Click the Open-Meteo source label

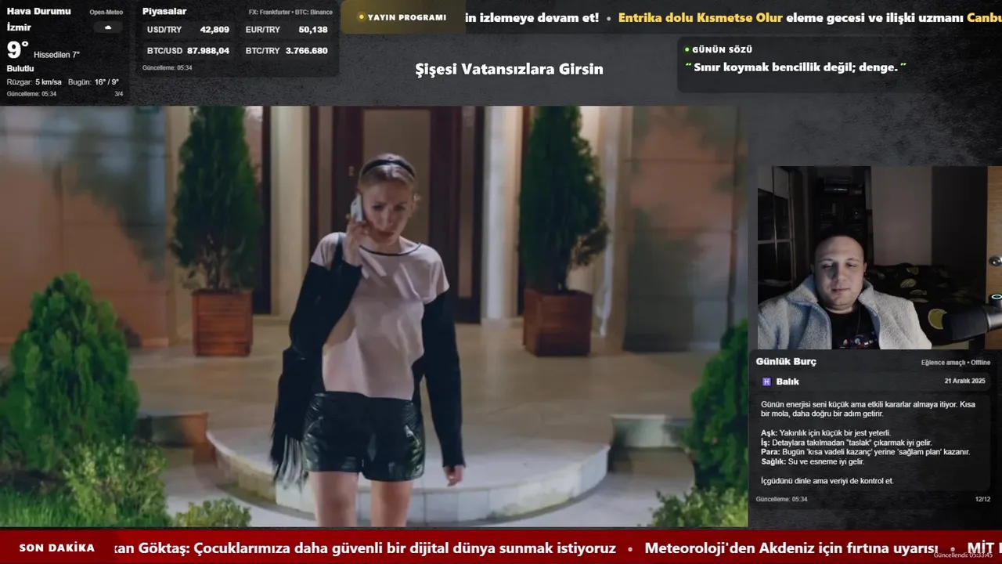click(106, 13)
